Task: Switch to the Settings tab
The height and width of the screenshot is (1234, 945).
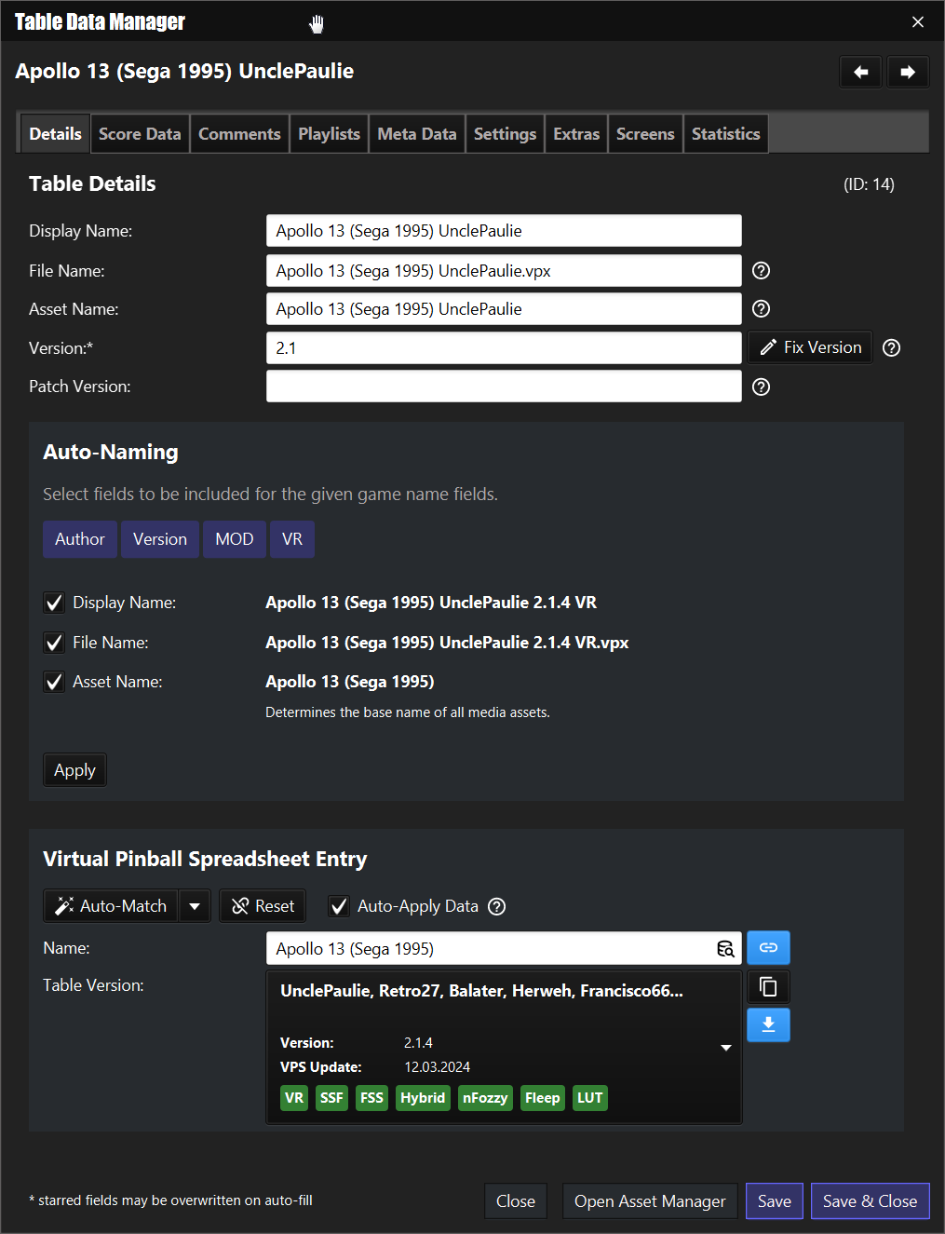Action: tap(505, 134)
